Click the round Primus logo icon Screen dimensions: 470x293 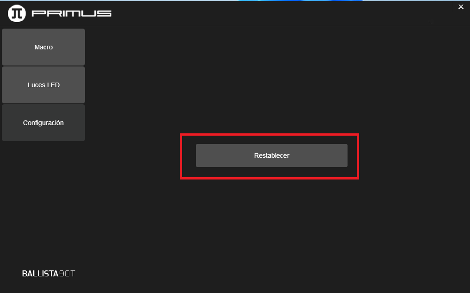17,13
